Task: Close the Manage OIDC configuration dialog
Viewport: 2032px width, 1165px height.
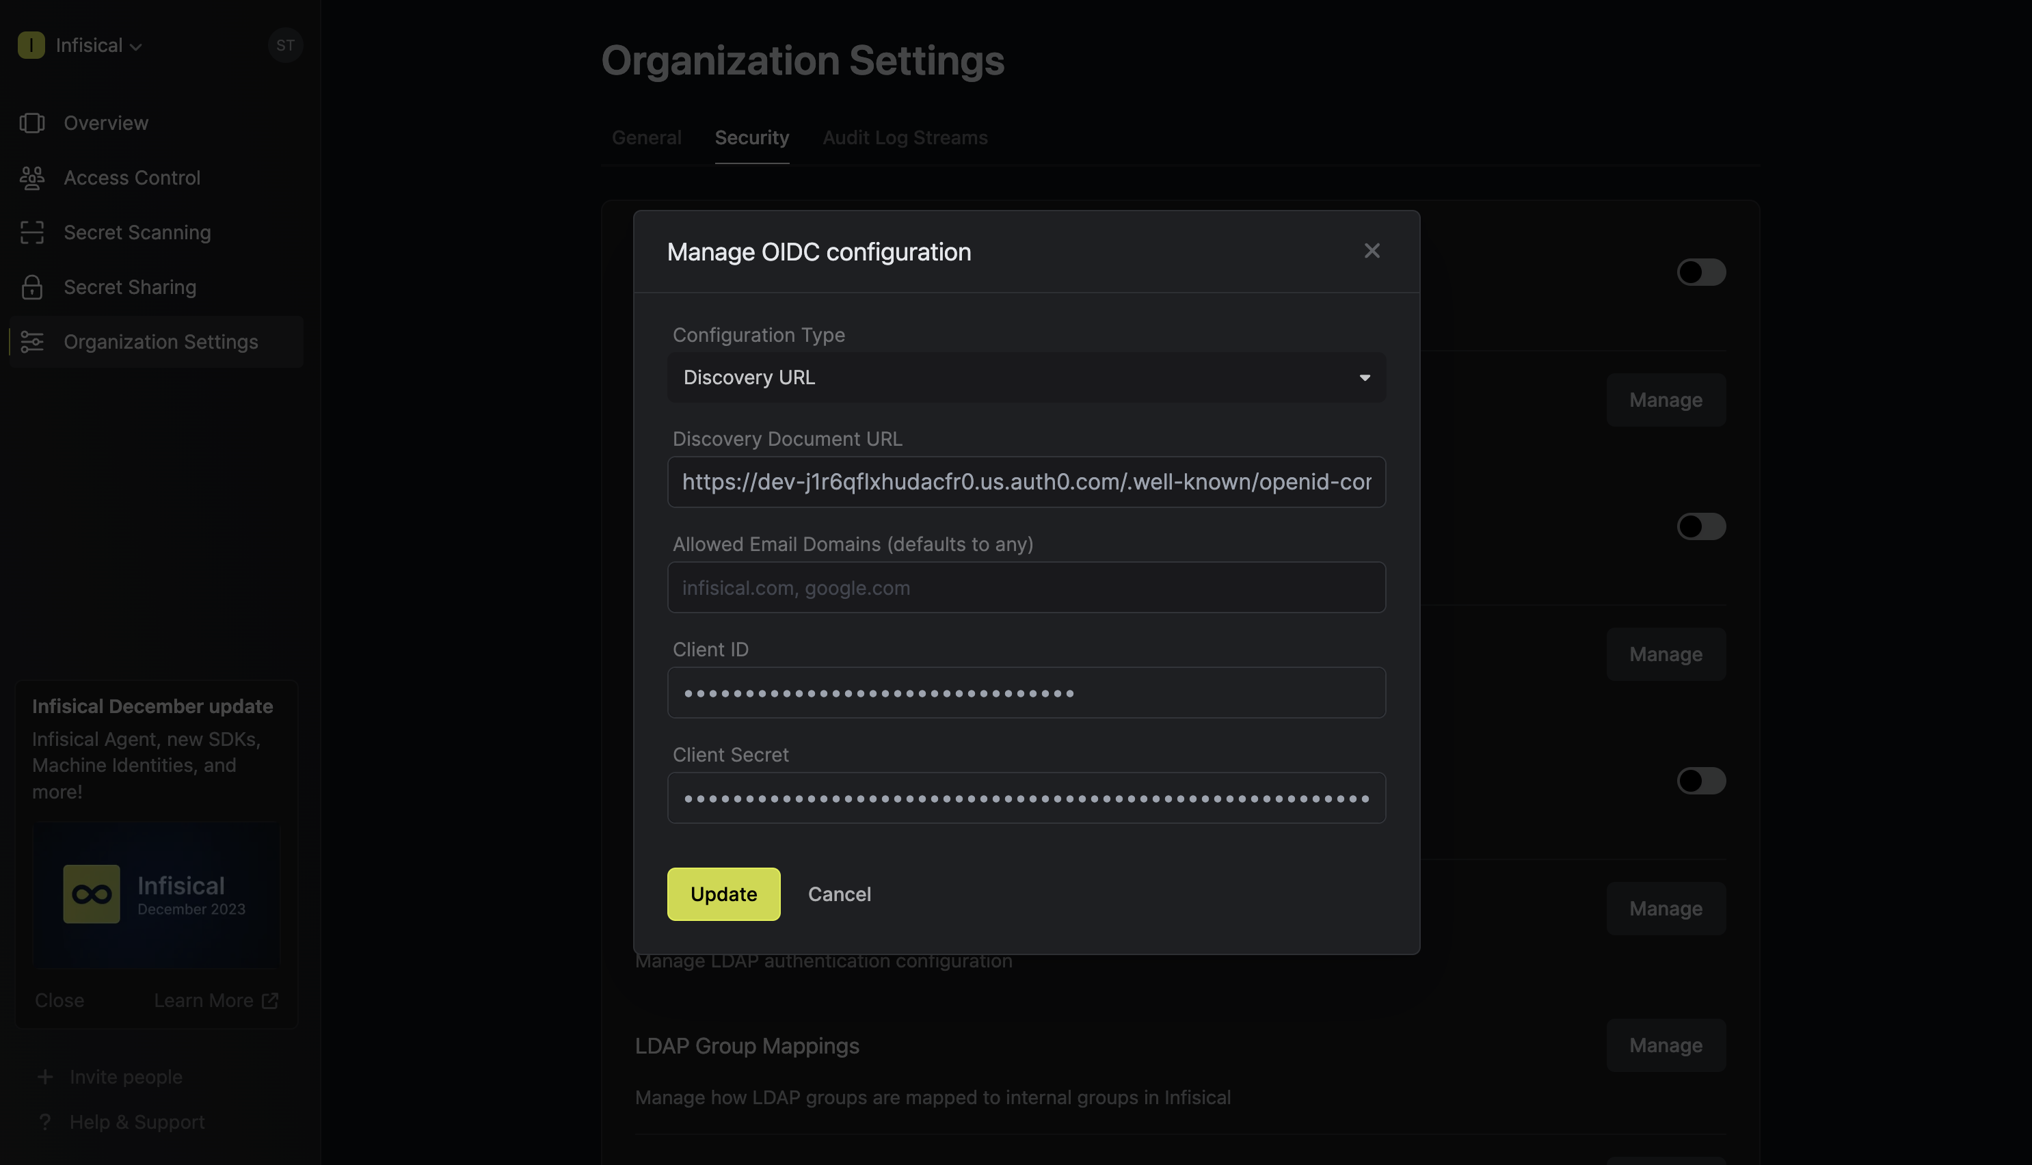Action: coord(1372,250)
